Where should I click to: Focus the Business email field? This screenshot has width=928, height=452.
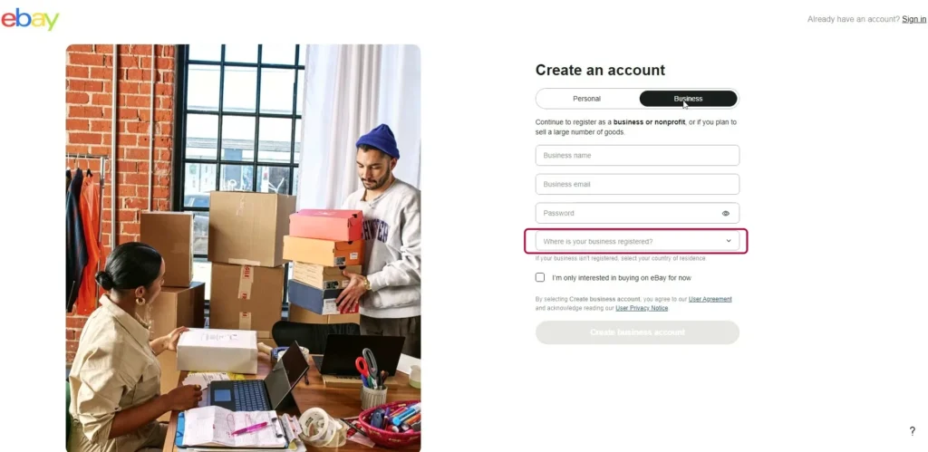click(x=637, y=184)
